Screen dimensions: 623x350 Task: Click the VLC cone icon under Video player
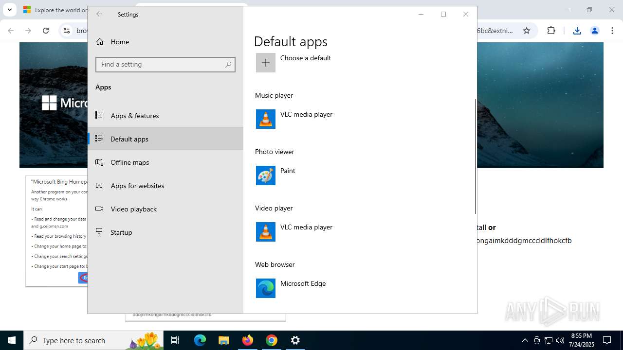pos(266,232)
